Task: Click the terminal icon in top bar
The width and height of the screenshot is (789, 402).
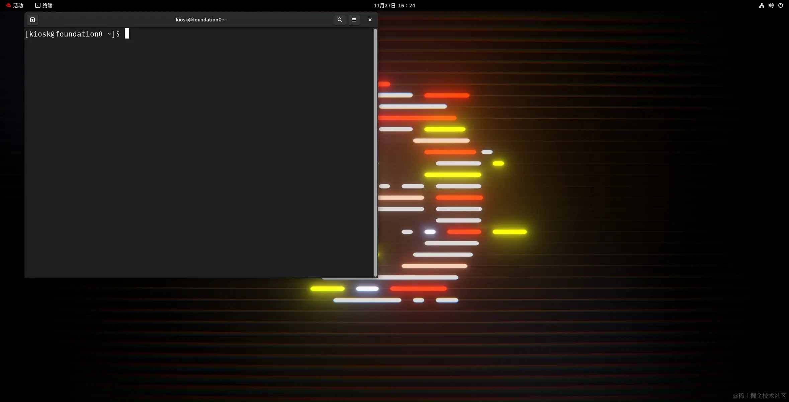Action: click(38, 5)
